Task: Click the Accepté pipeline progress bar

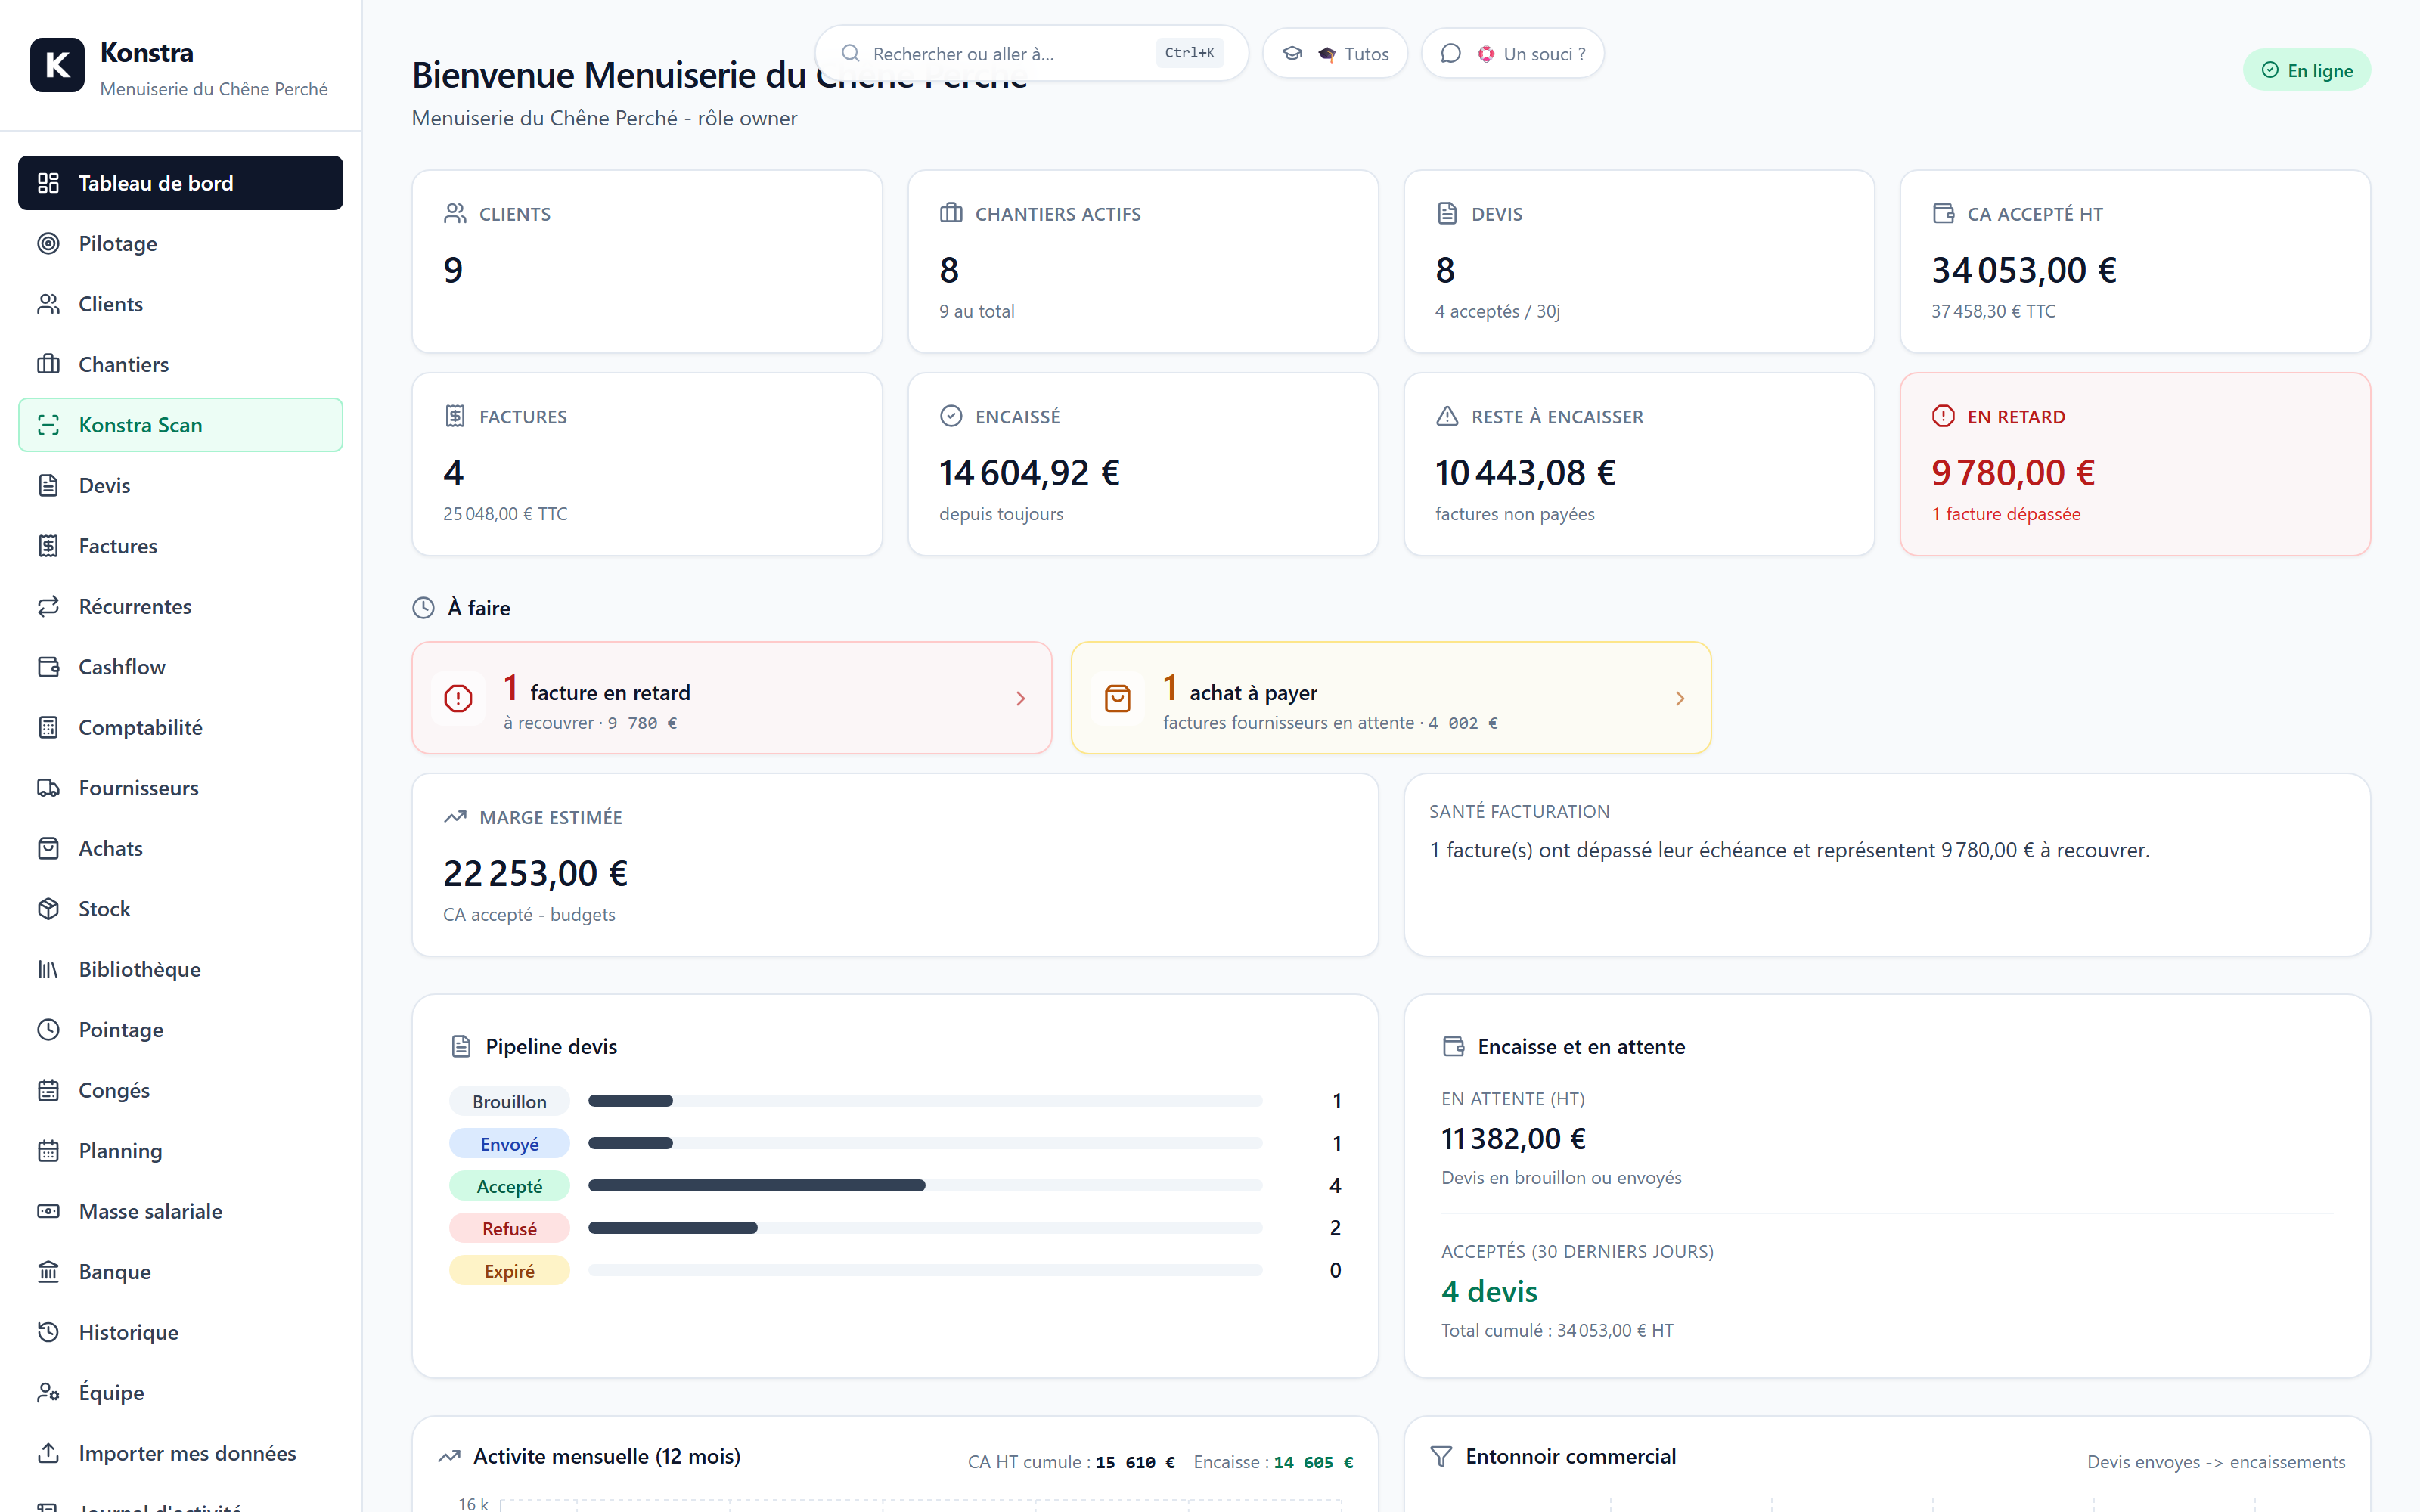Action: [x=925, y=1185]
